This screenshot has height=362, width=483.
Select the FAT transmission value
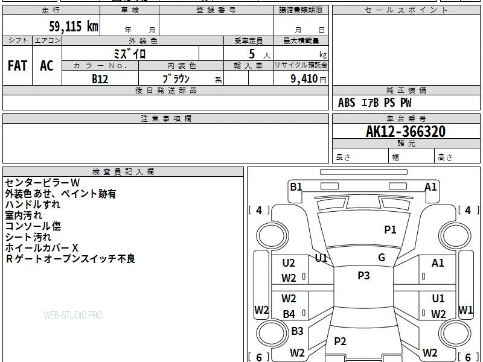pyautogui.click(x=18, y=66)
